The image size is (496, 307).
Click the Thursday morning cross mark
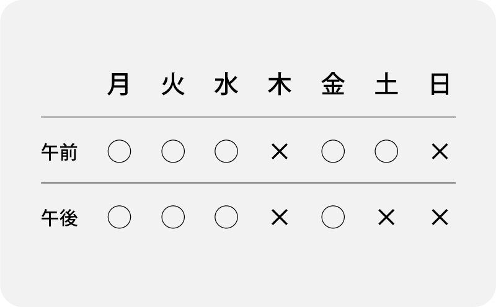[x=280, y=151]
